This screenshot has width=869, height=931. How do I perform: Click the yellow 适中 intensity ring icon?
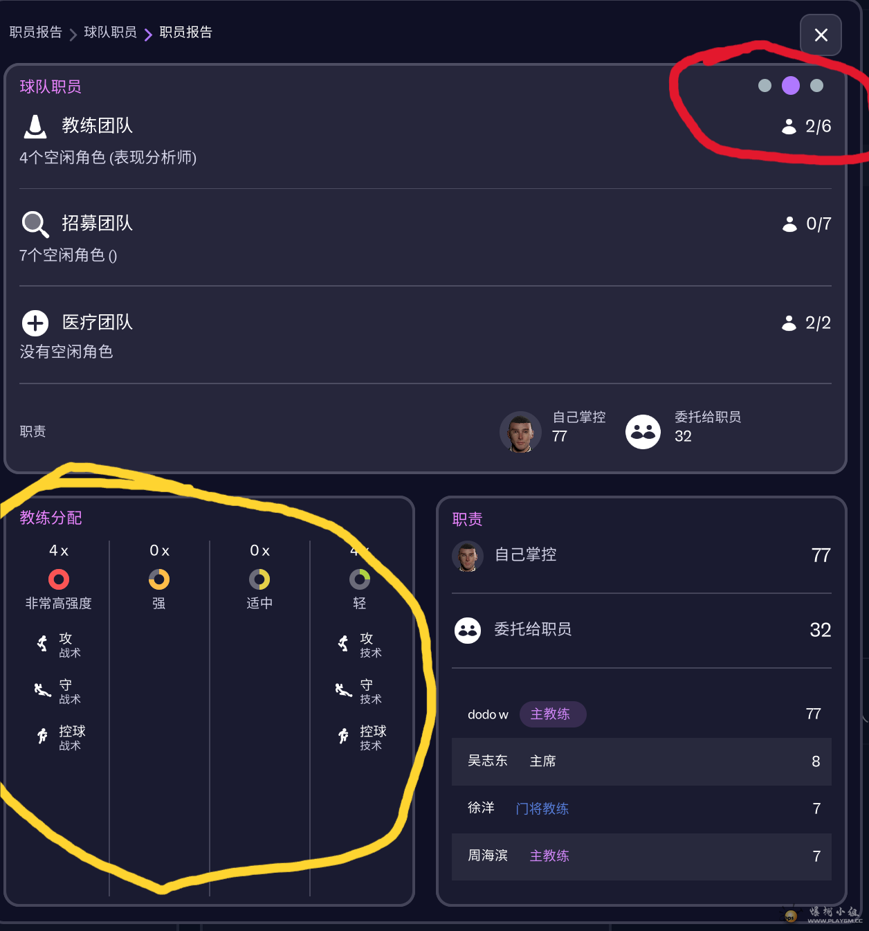[259, 579]
